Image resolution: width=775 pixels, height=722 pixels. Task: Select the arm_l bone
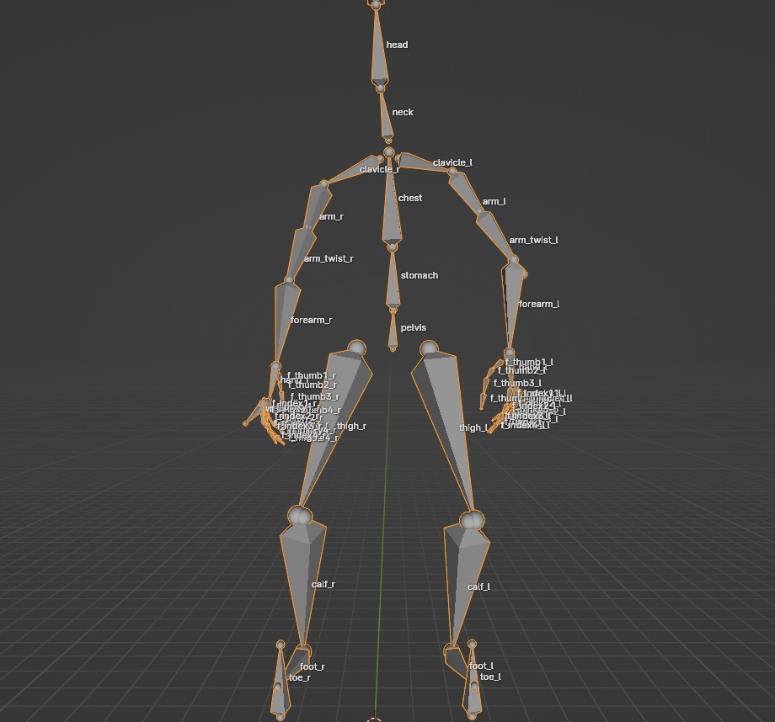click(465, 191)
